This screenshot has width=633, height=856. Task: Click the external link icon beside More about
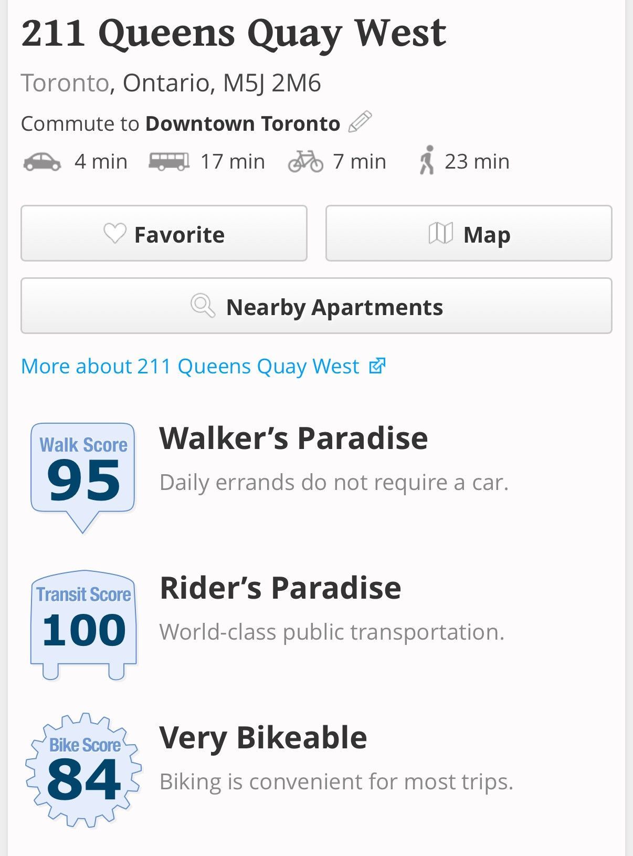tap(377, 366)
